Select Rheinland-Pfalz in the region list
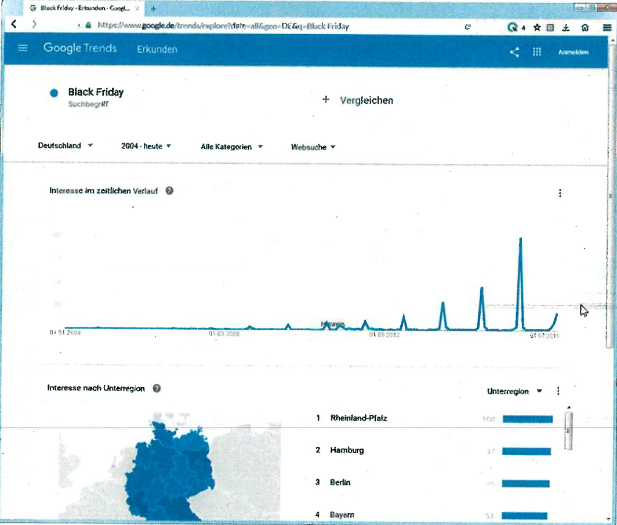This screenshot has width=617, height=525. (358, 418)
